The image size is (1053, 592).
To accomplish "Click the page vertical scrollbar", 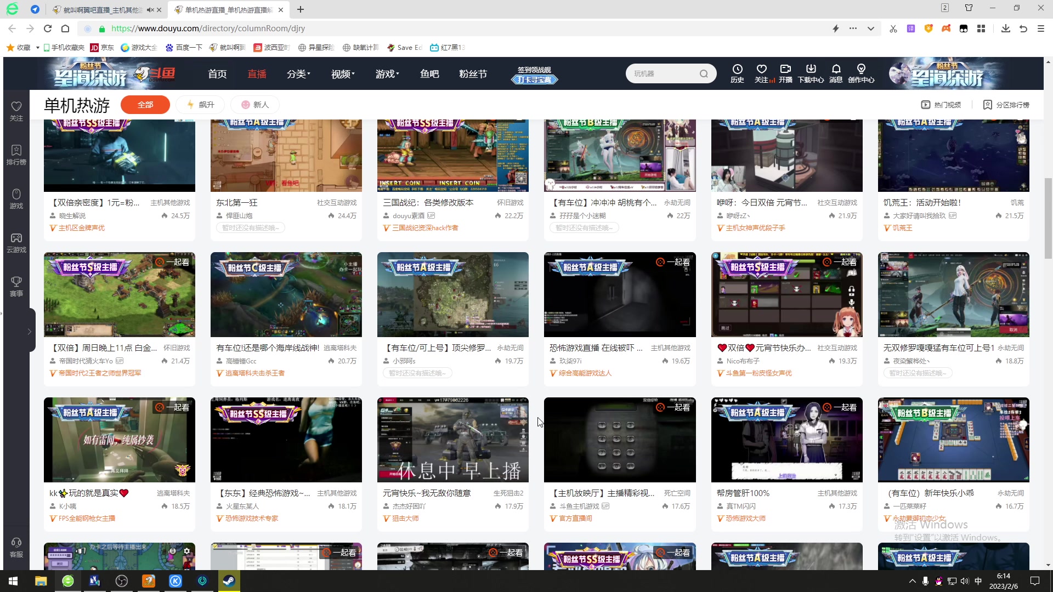I will [1048, 219].
